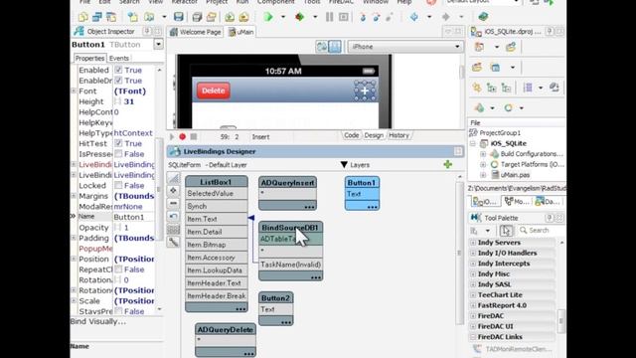Image resolution: width=636 pixels, height=358 pixels.
Task: Select uMain.pas in project tree
Action: [x=515, y=175]
